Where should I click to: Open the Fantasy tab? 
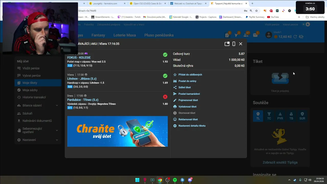(98, 35)
